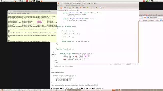163x91 pixels.
Task: Click the network up-down arrows indicator
Action: (x=150, y=1)
